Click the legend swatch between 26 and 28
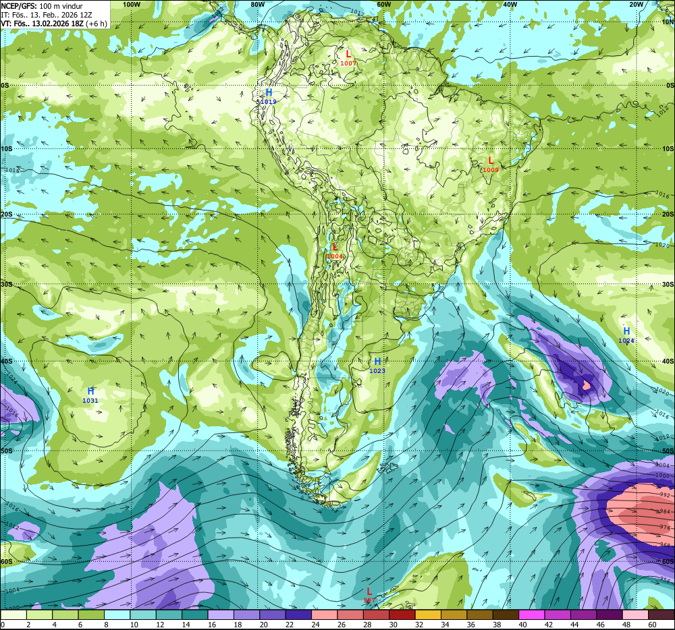Image resolution: width=675 pixels, height=630 pixels. pyautogui.click(x=350, y=615)
